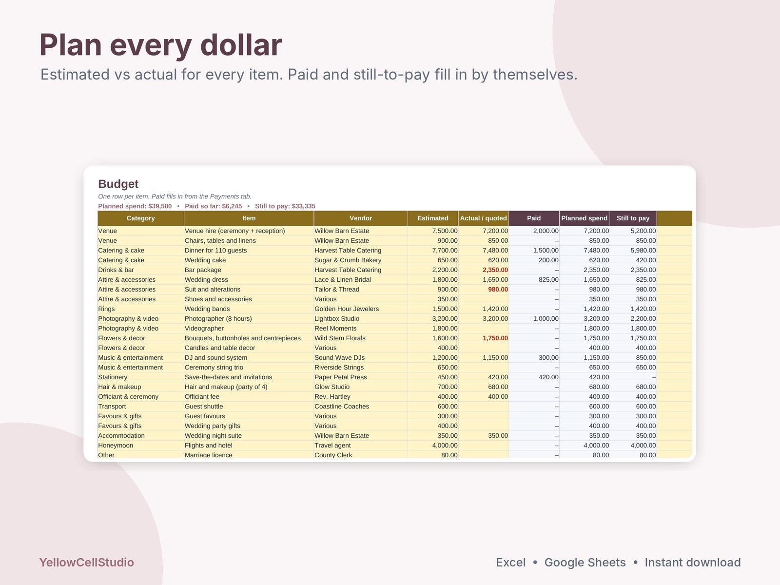
Task: Select the 'Candles and table decor' cell
Action: [249, 348]
